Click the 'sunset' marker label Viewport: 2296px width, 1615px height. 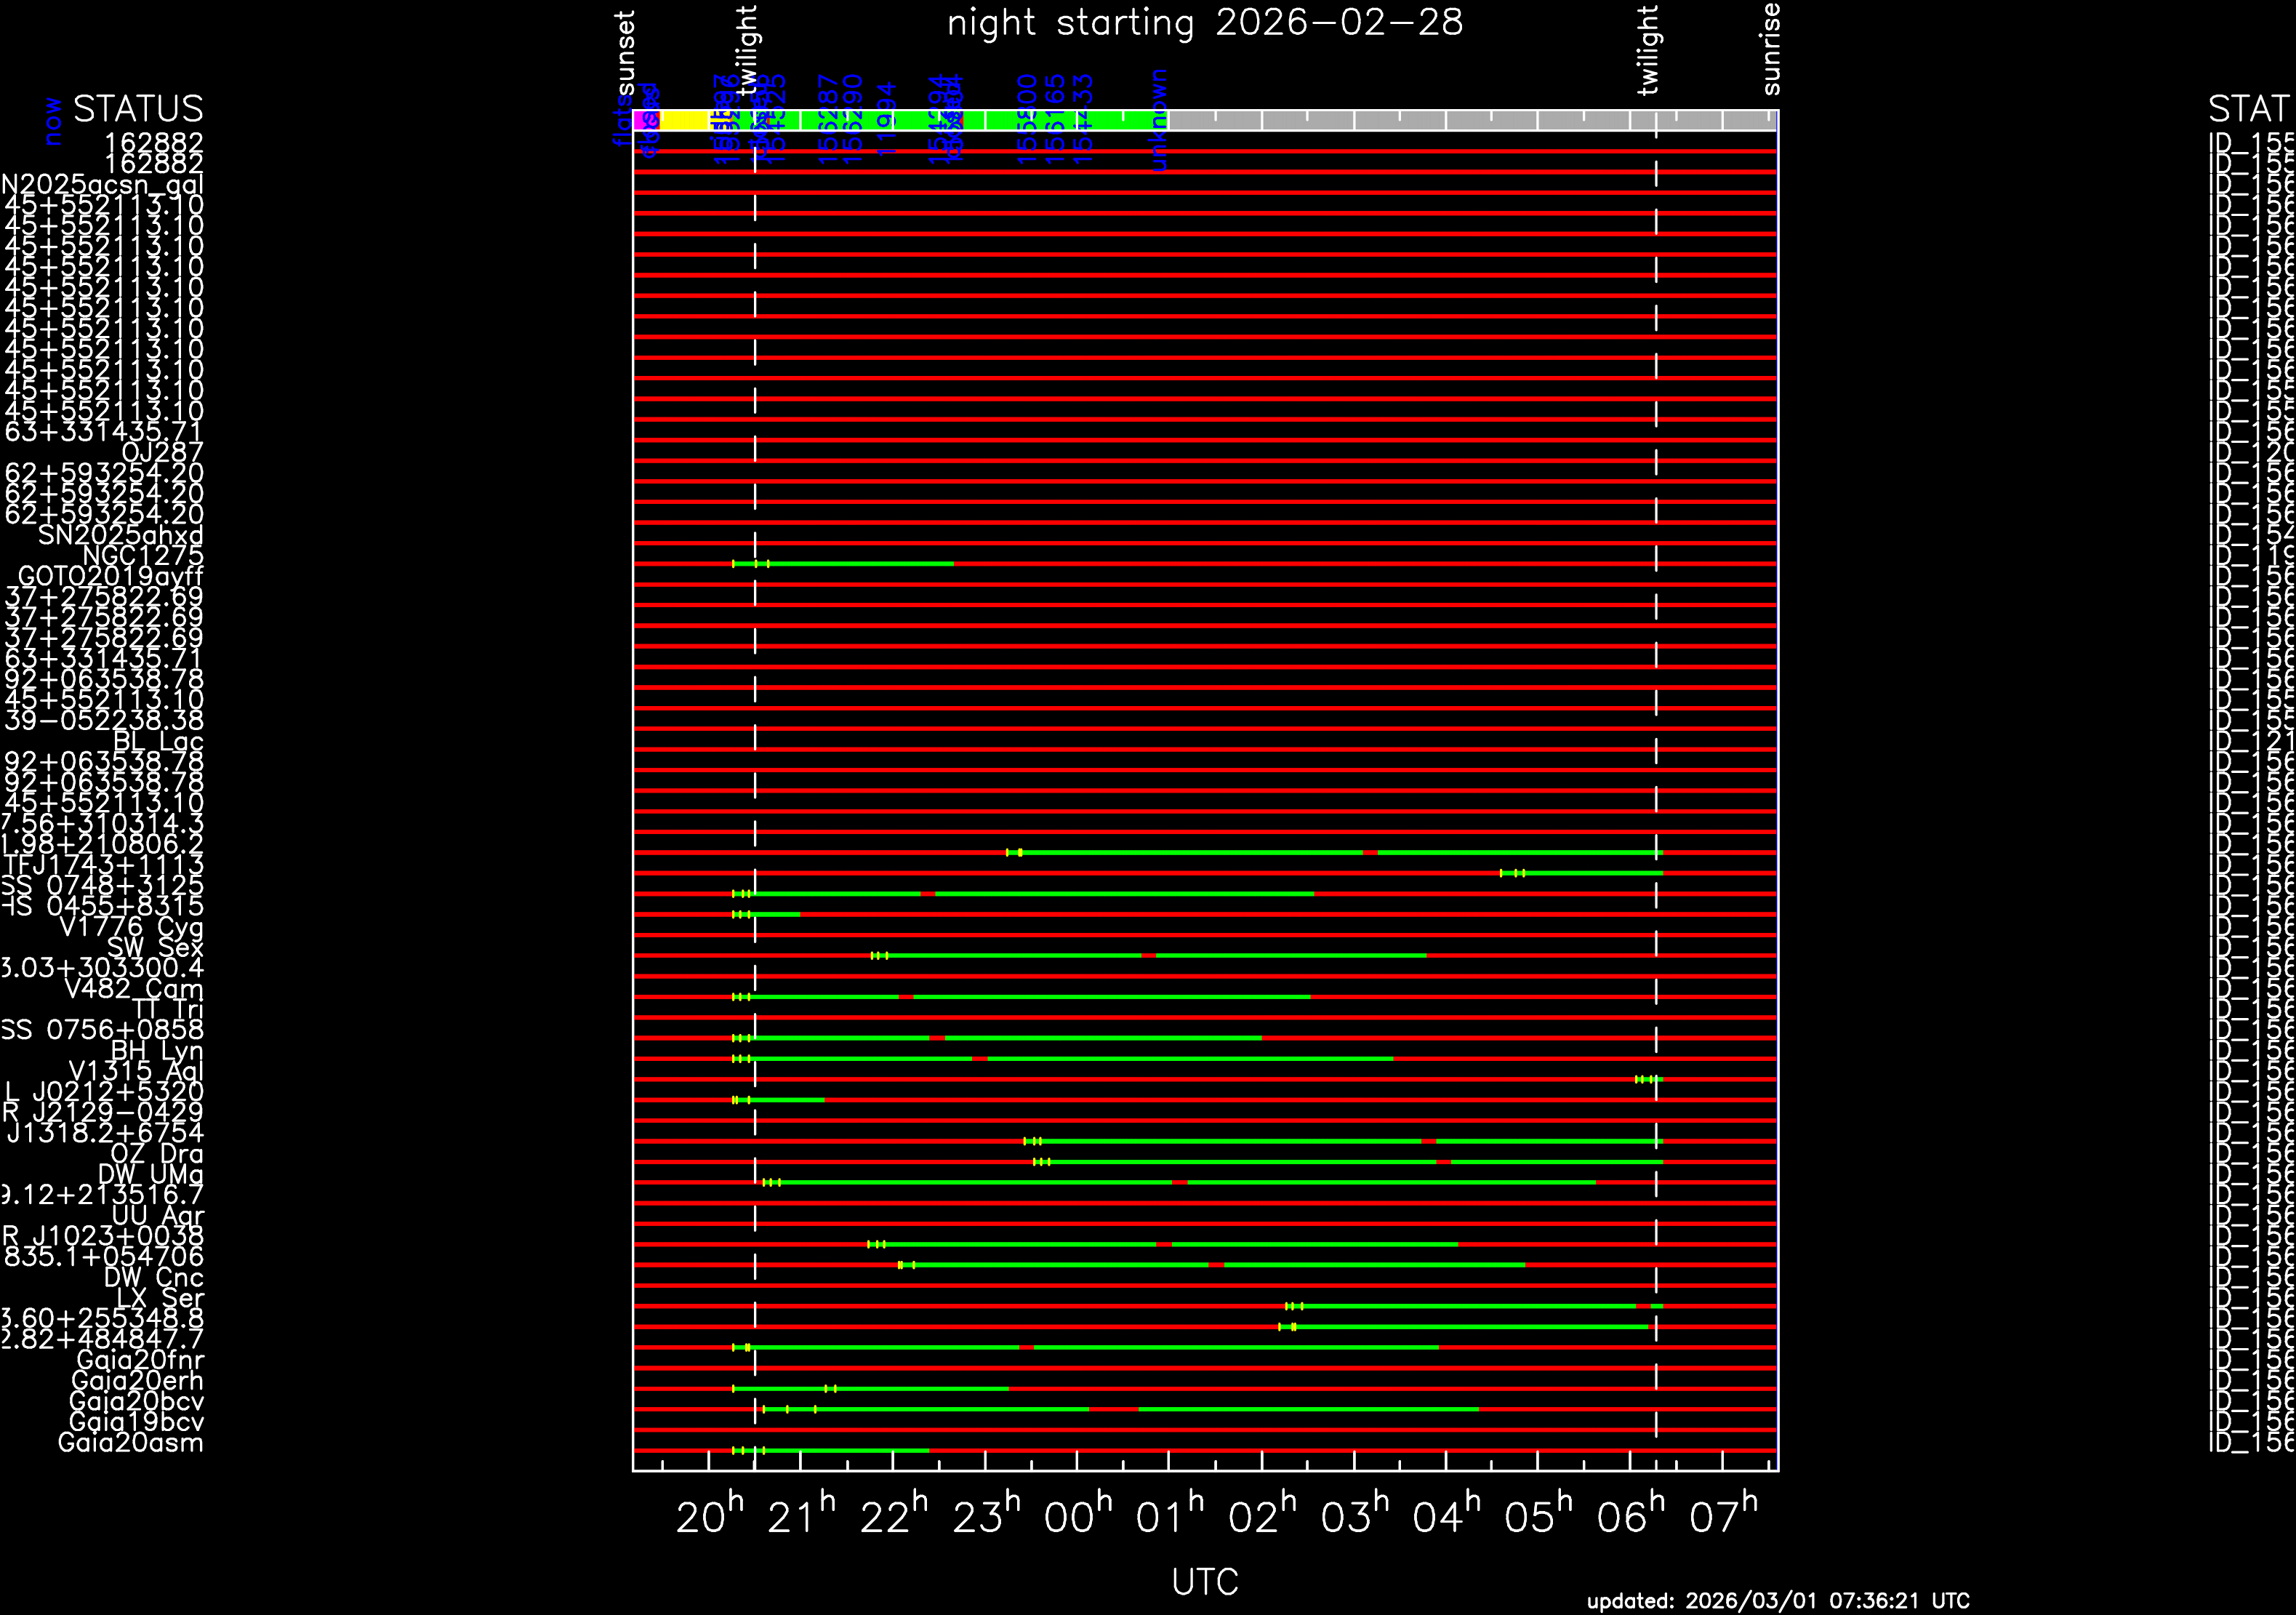(626, 54)
